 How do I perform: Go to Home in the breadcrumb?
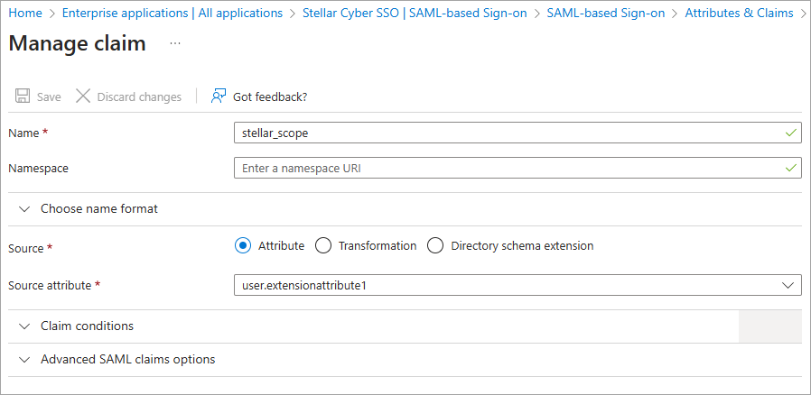[x=25, y=13]
